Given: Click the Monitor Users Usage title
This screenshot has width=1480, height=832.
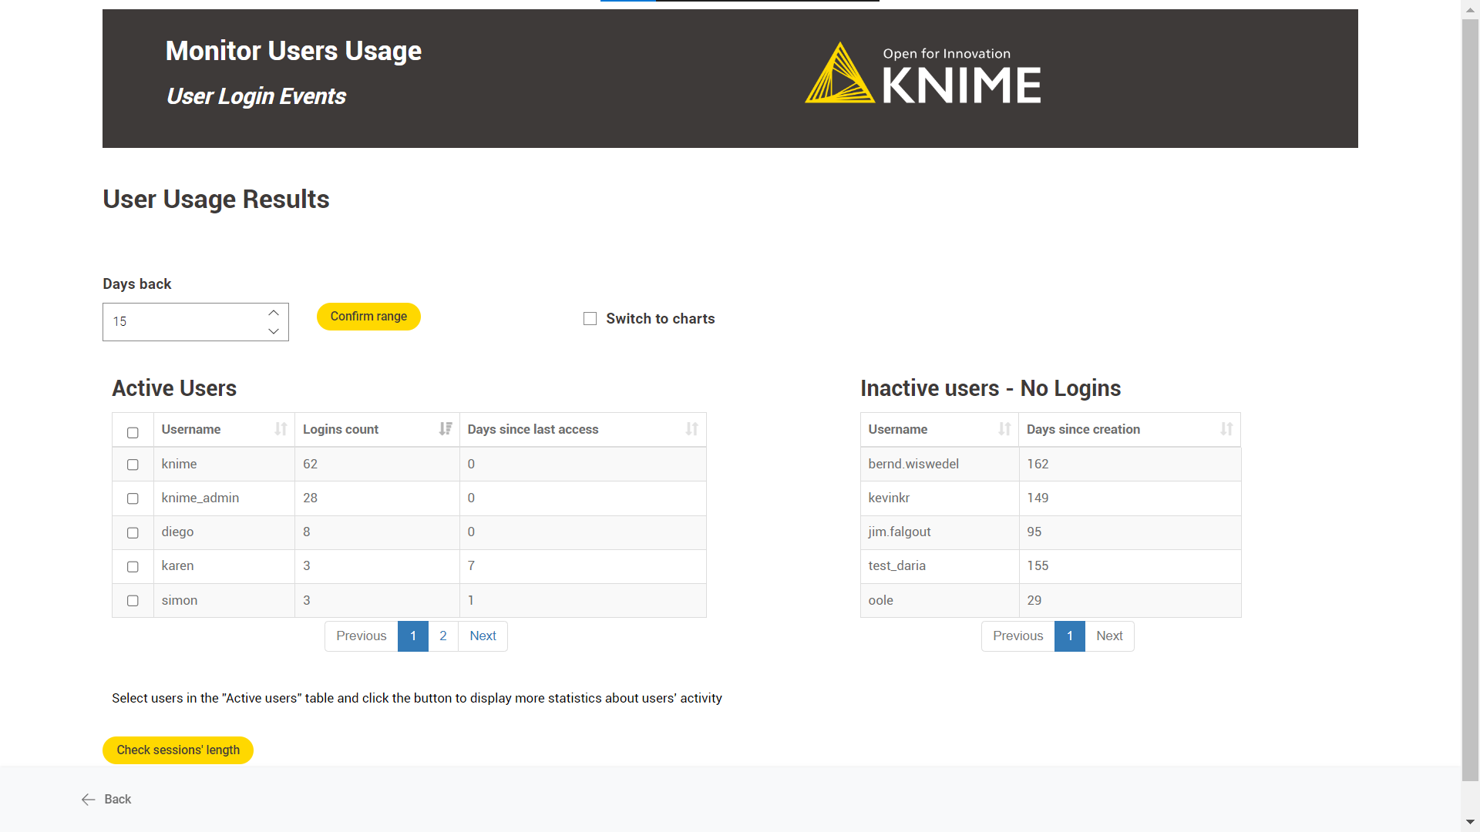Looking at the screenshot, I should pyautogui.click(x=294, y=51).
